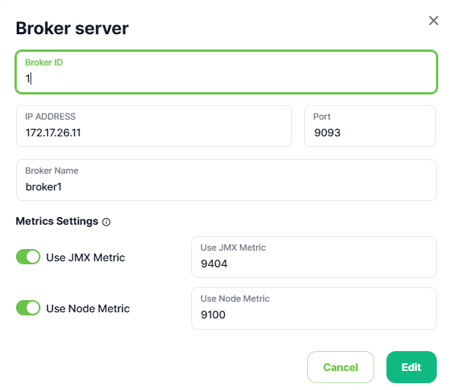Click the Metrics Settings info icon
Screen dimensions: 452x390
pyautogui.click(x=106, y=222)
